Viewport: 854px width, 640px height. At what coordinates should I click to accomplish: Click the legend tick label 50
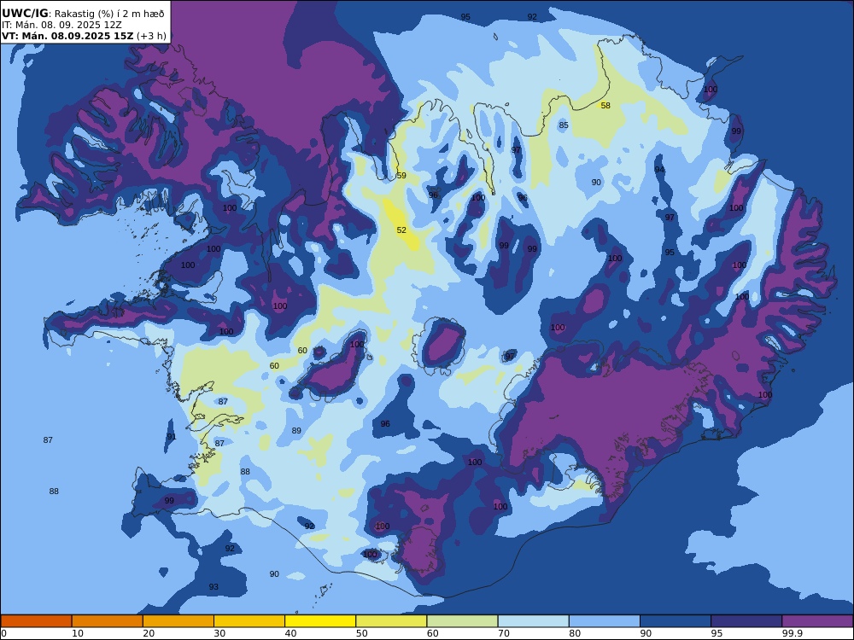click(x=361, y=633)
